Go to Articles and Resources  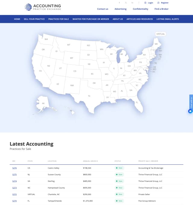[x=140, y=19]
